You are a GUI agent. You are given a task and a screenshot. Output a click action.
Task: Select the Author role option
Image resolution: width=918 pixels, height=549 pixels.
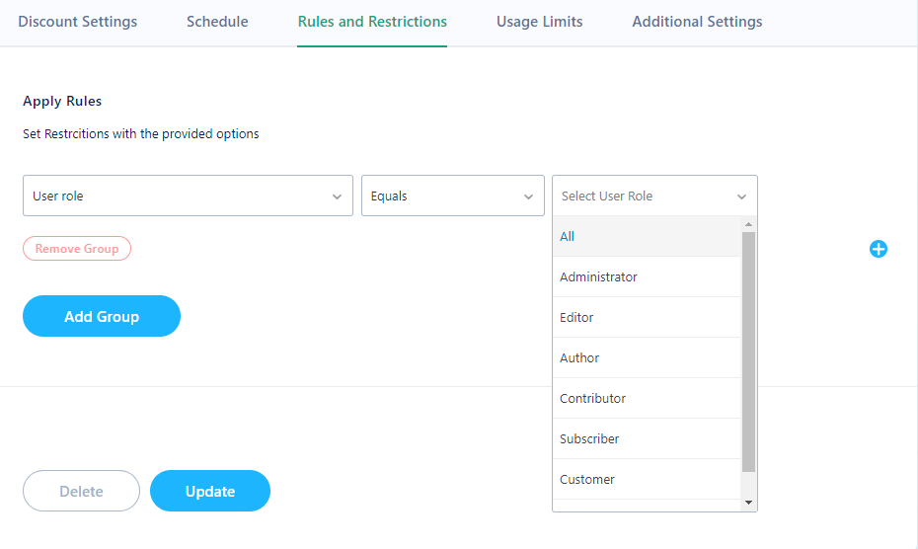pyautogui.click(x=647, y=357)
